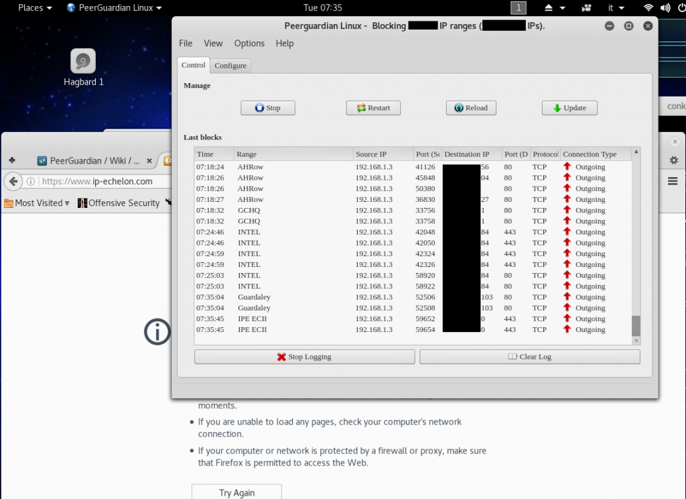The width and height of the screenshot is (686, 499).
Task: Click the volume speaker icon in top bar
Action: coord(665,8)
